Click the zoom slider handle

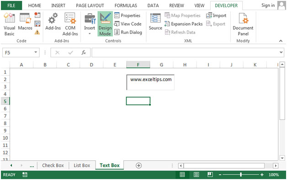(241, 175)
